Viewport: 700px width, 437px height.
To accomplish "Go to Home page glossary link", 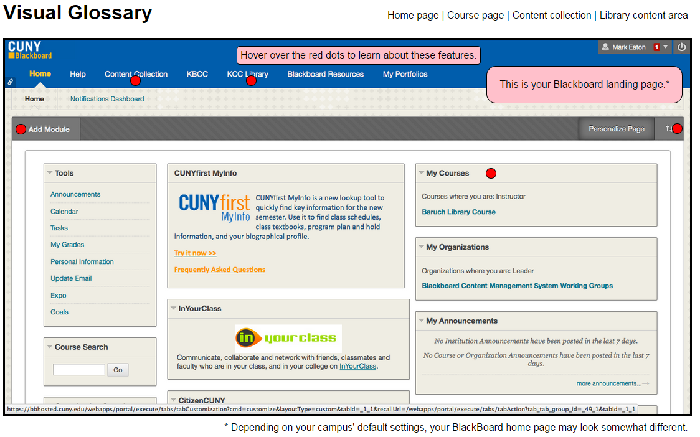I will tap(413, 15).
